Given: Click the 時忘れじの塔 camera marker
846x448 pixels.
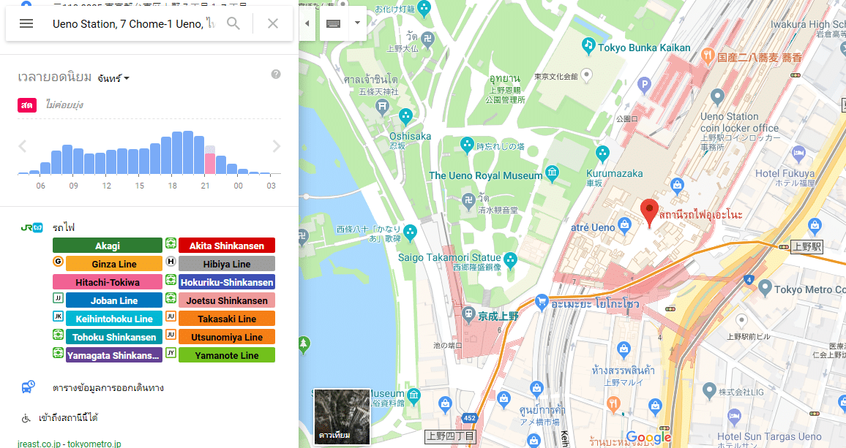Looking at the screenshot, I should (467, 145).
